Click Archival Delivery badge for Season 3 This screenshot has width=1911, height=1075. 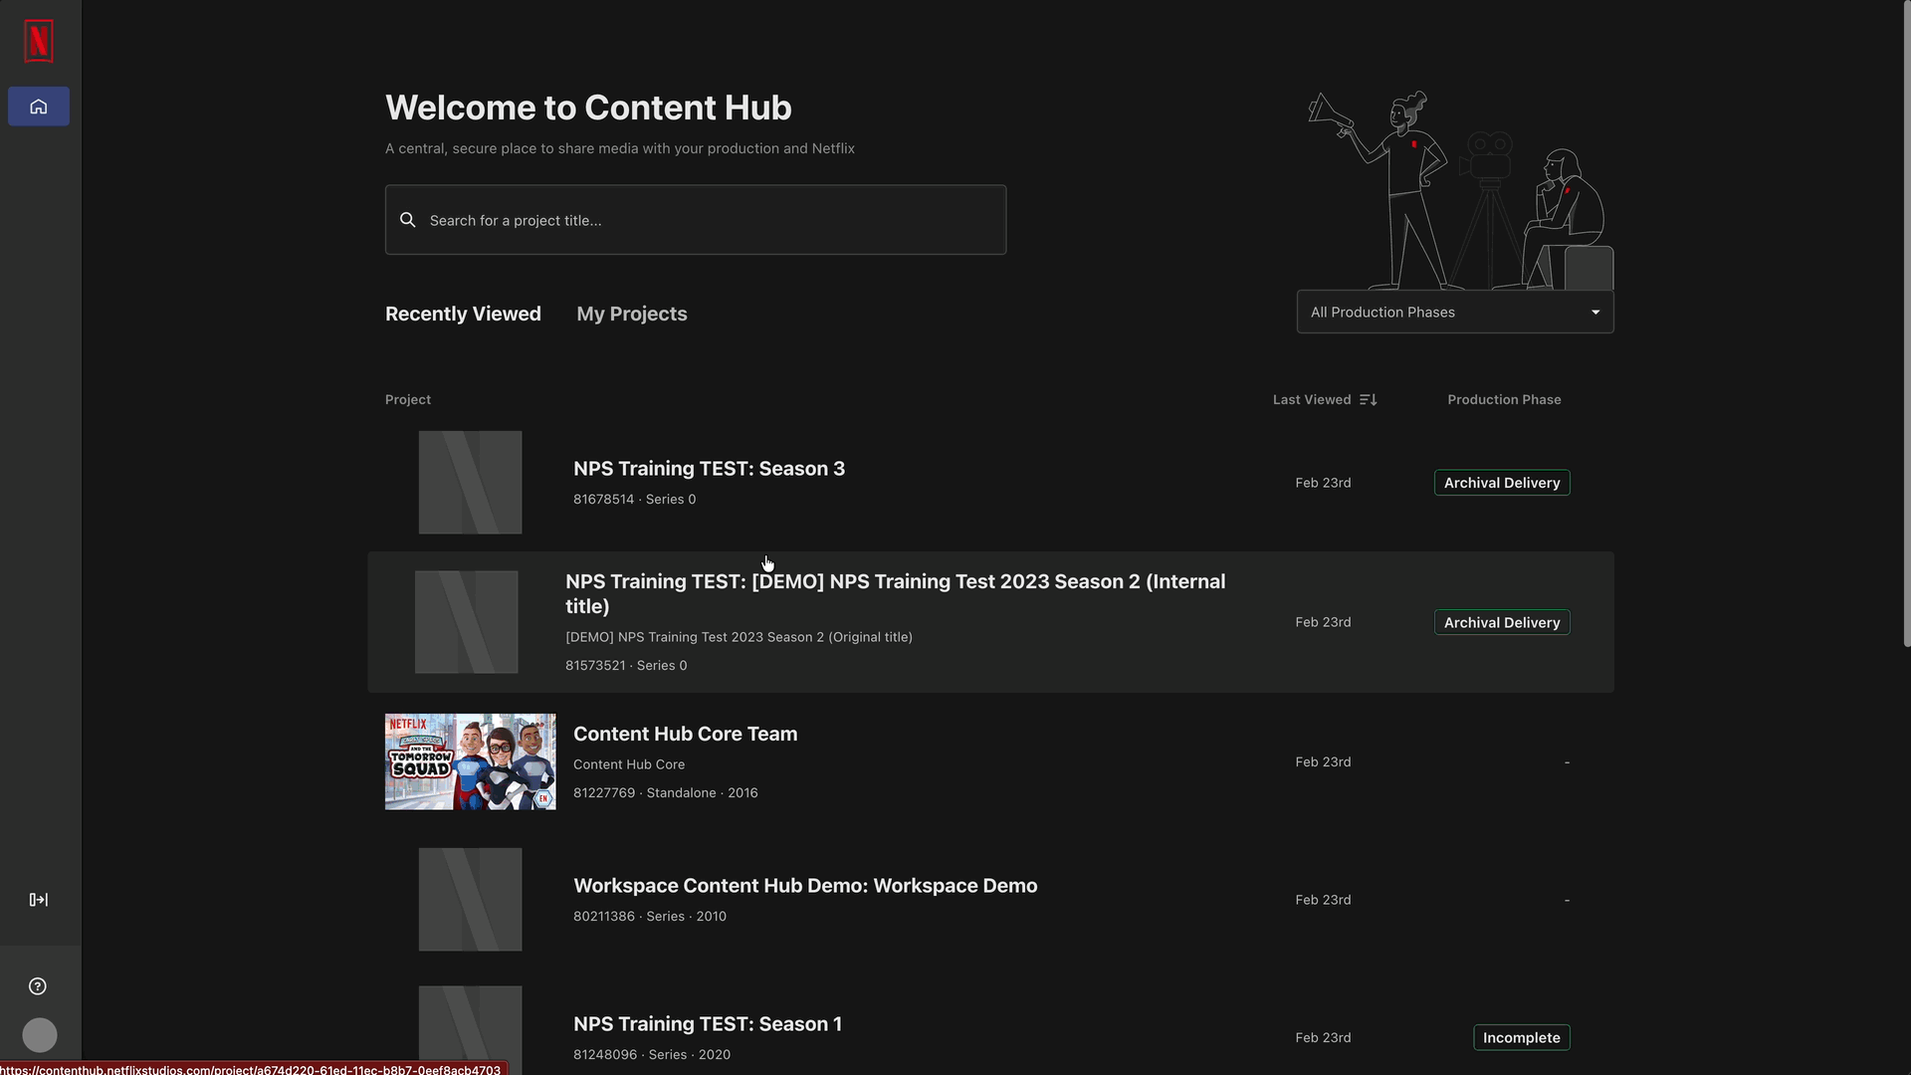pyautogui.click(x=1502, y=483)
